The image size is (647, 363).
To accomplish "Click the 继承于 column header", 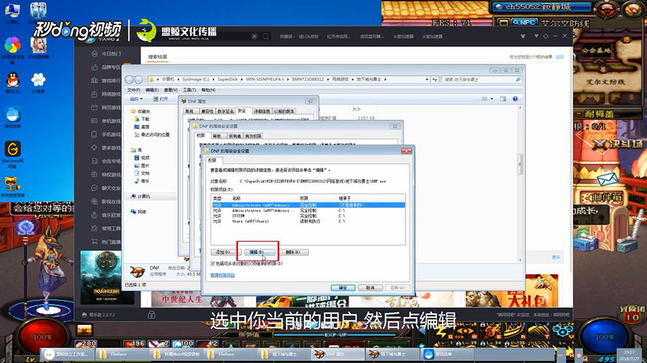I will [x=344, y=199].
